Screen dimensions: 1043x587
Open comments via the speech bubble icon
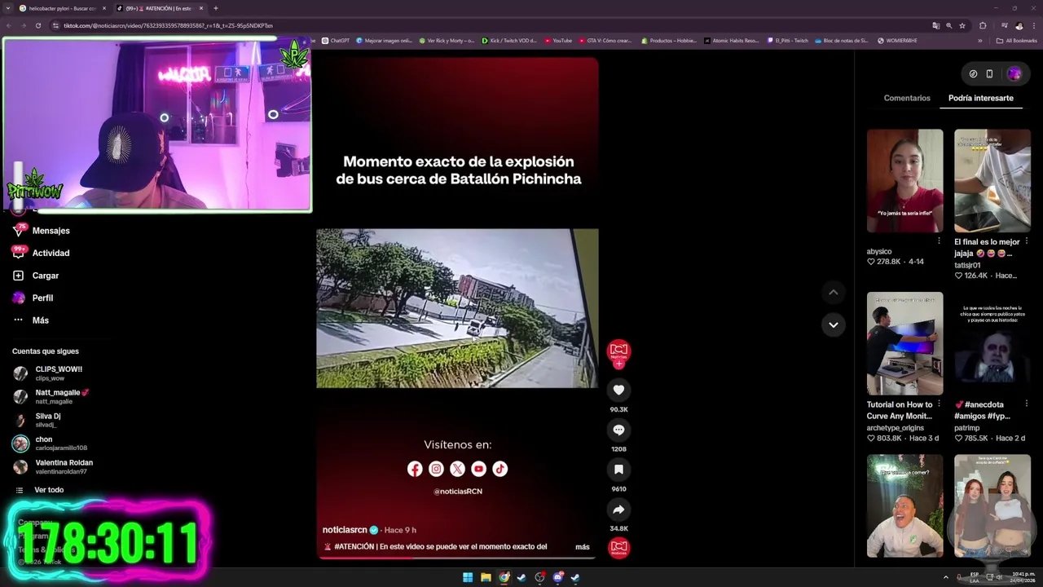pos(618,430)
